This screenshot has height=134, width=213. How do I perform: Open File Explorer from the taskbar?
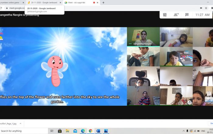pos(67,131)
